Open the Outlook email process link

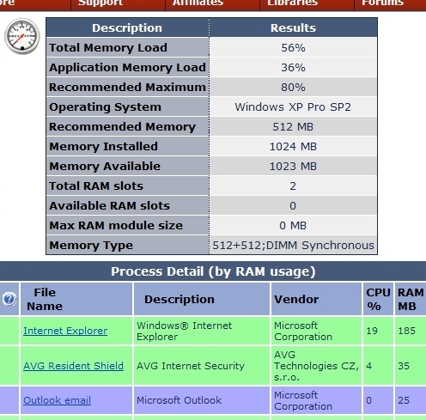[x=57, y=400]
